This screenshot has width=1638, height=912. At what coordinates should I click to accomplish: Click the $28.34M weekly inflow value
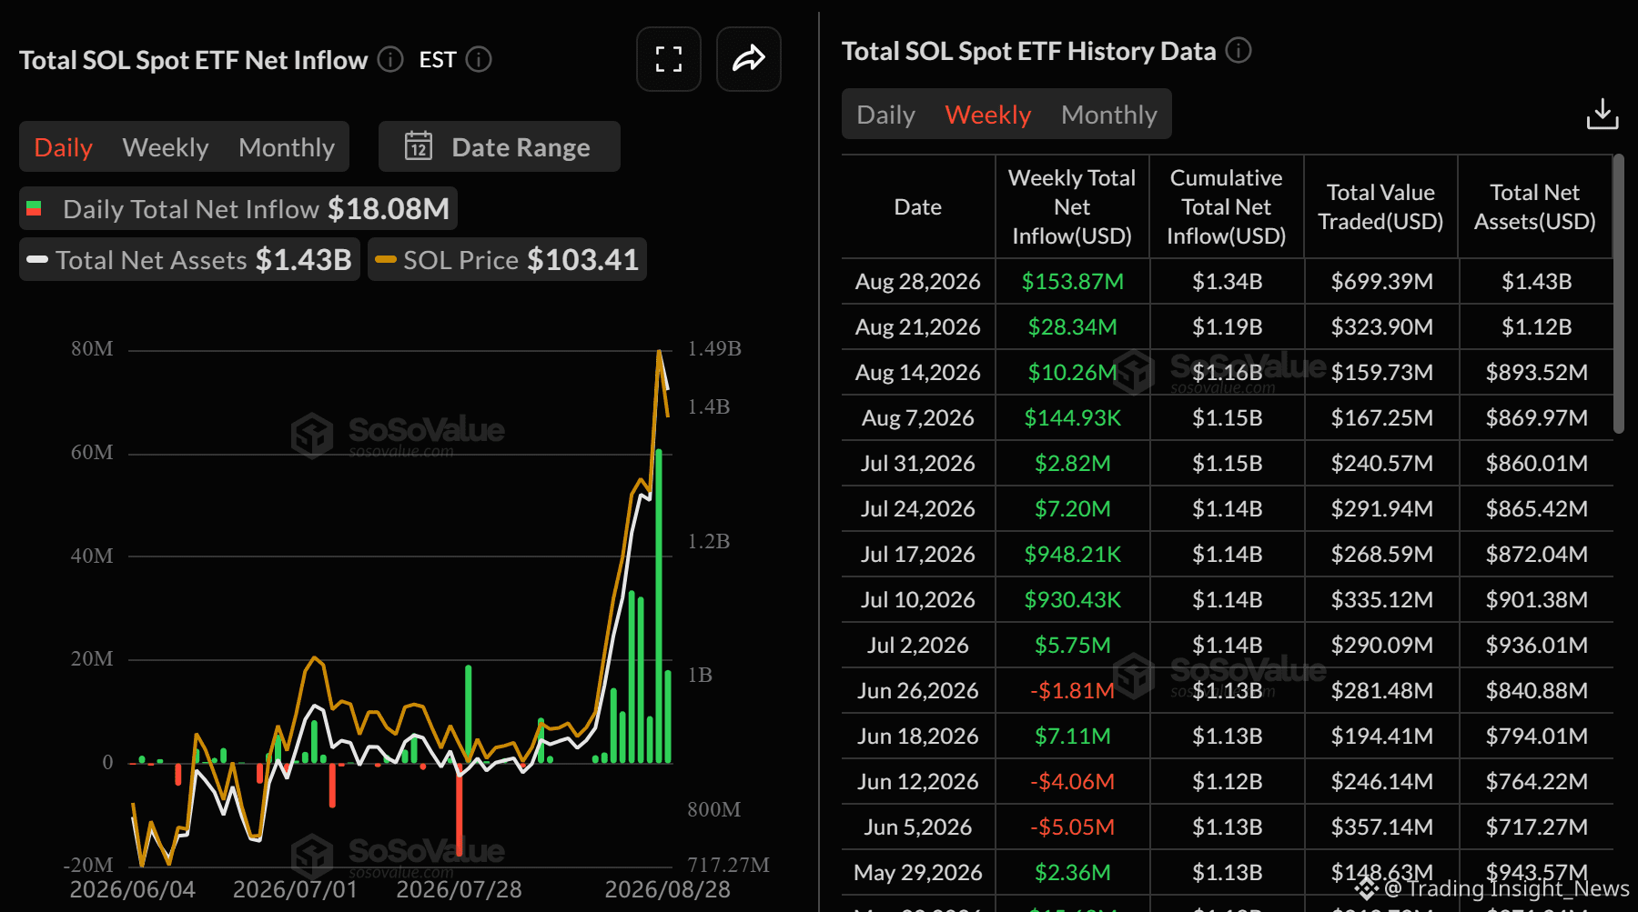[1073, 327]
